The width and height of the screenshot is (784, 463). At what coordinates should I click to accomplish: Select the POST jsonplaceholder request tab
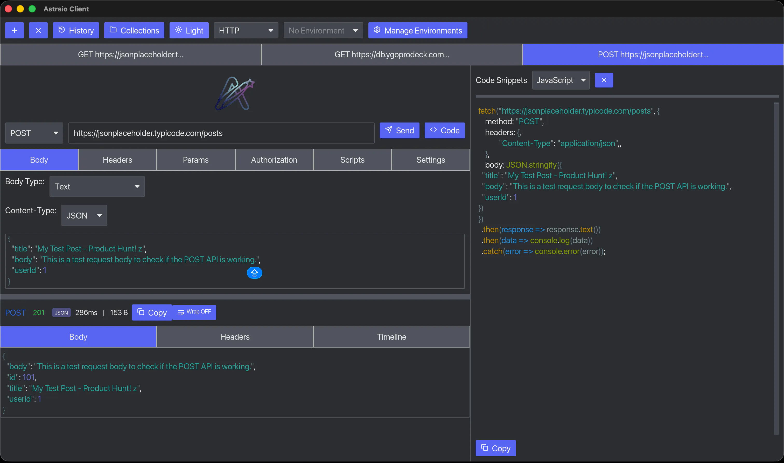point(653,55)
